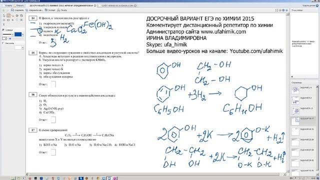Click the Сохранить как save-as button

34,10
